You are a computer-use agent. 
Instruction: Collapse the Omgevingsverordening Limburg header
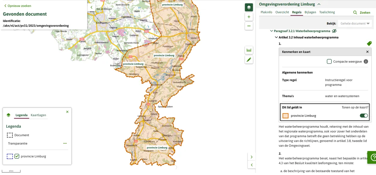[319, 4]
